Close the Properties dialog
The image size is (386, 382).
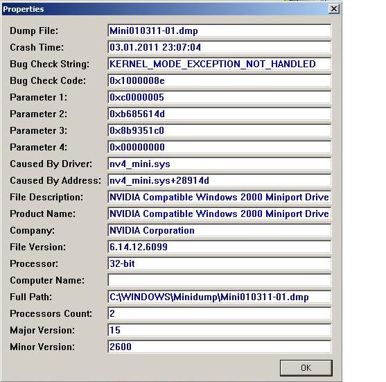tap(334, 9)
